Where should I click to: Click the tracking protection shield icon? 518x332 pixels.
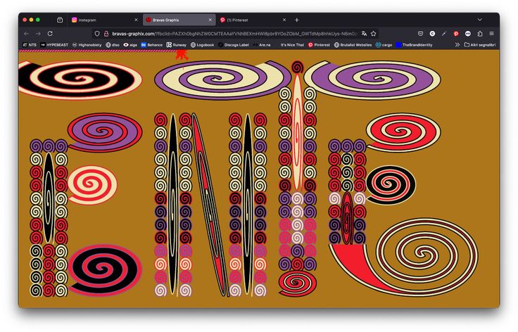[x=97, y=33]
